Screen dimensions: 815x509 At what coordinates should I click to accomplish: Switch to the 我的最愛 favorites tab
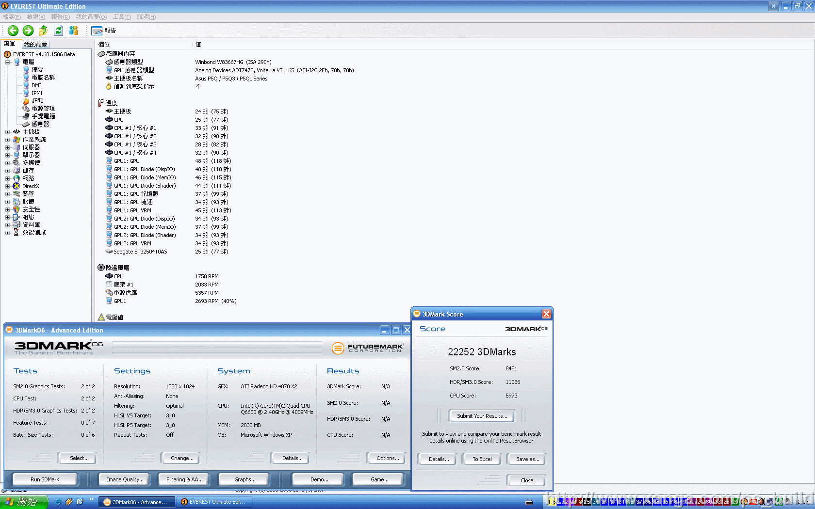pyautogui.click(x=35, y=44)
